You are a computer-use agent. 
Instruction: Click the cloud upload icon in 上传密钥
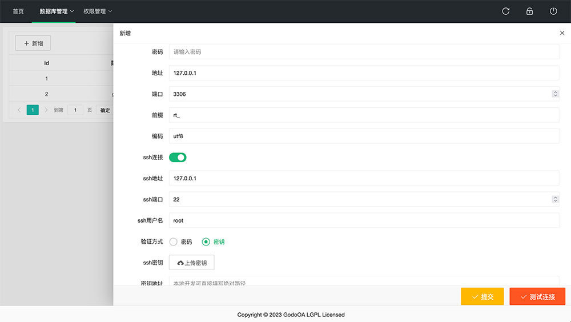point(180,263)
